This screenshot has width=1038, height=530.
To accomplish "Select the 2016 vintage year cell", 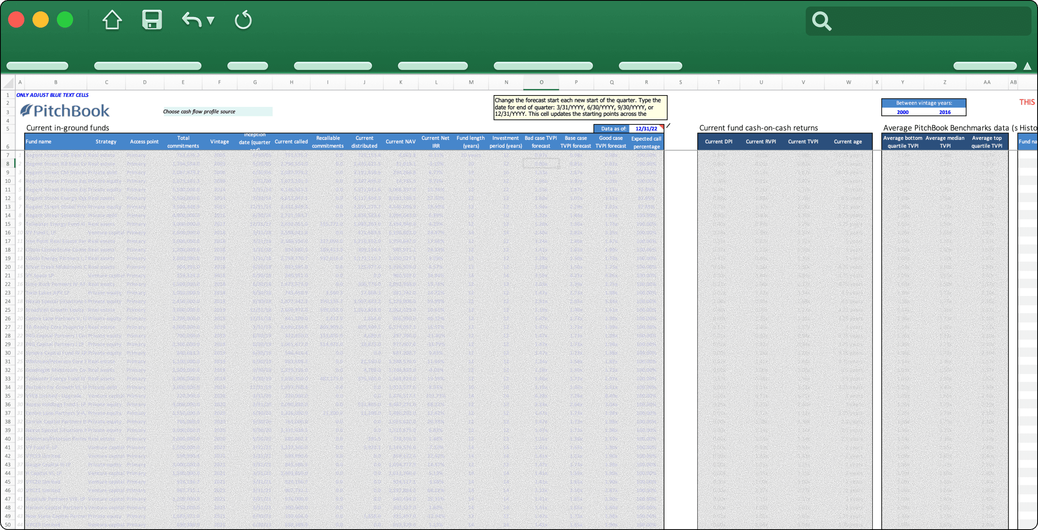I will click(x=945, y=112).
